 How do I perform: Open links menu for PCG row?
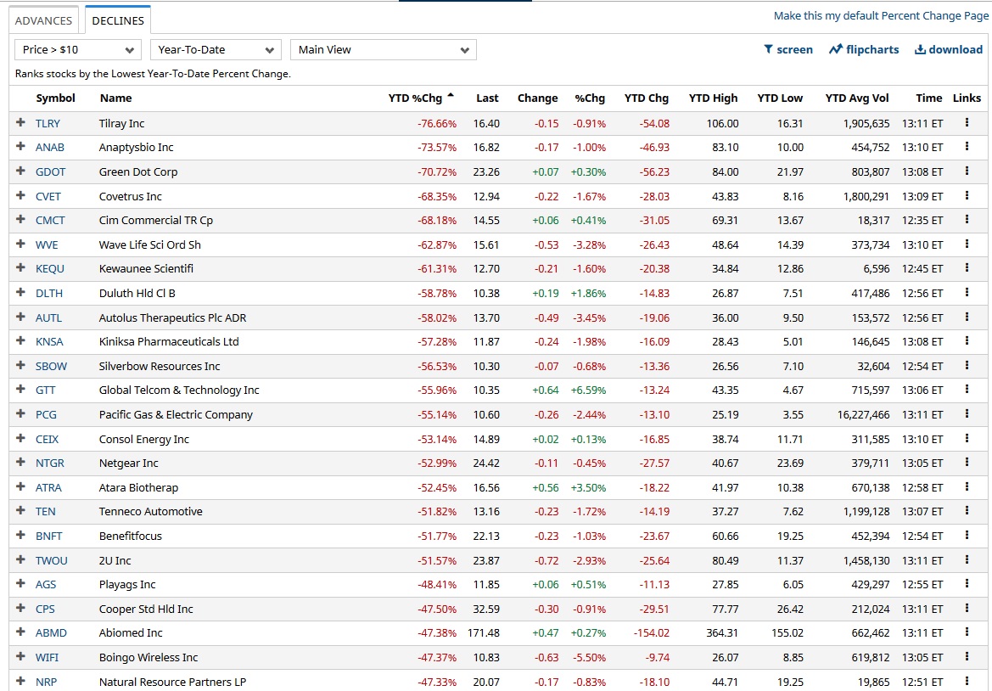coord(967,414)
